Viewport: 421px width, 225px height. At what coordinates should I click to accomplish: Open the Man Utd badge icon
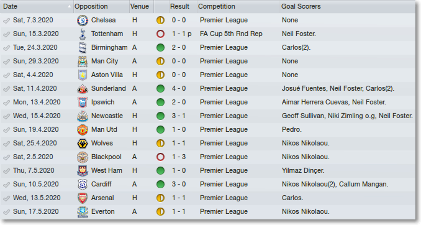83,130
